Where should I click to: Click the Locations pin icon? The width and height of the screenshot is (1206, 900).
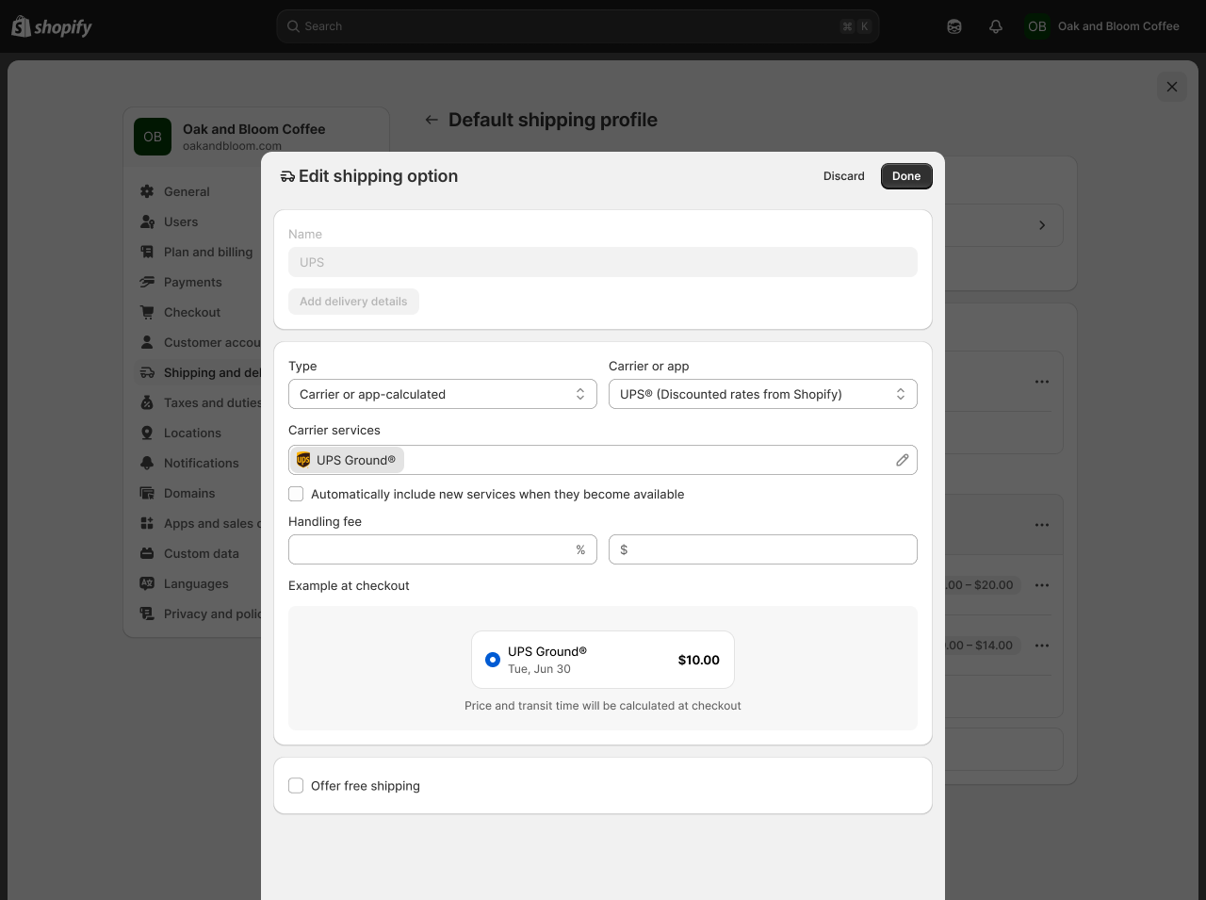(147, 433)
